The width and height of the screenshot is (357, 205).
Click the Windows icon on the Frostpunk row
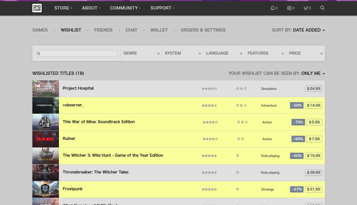237,189
